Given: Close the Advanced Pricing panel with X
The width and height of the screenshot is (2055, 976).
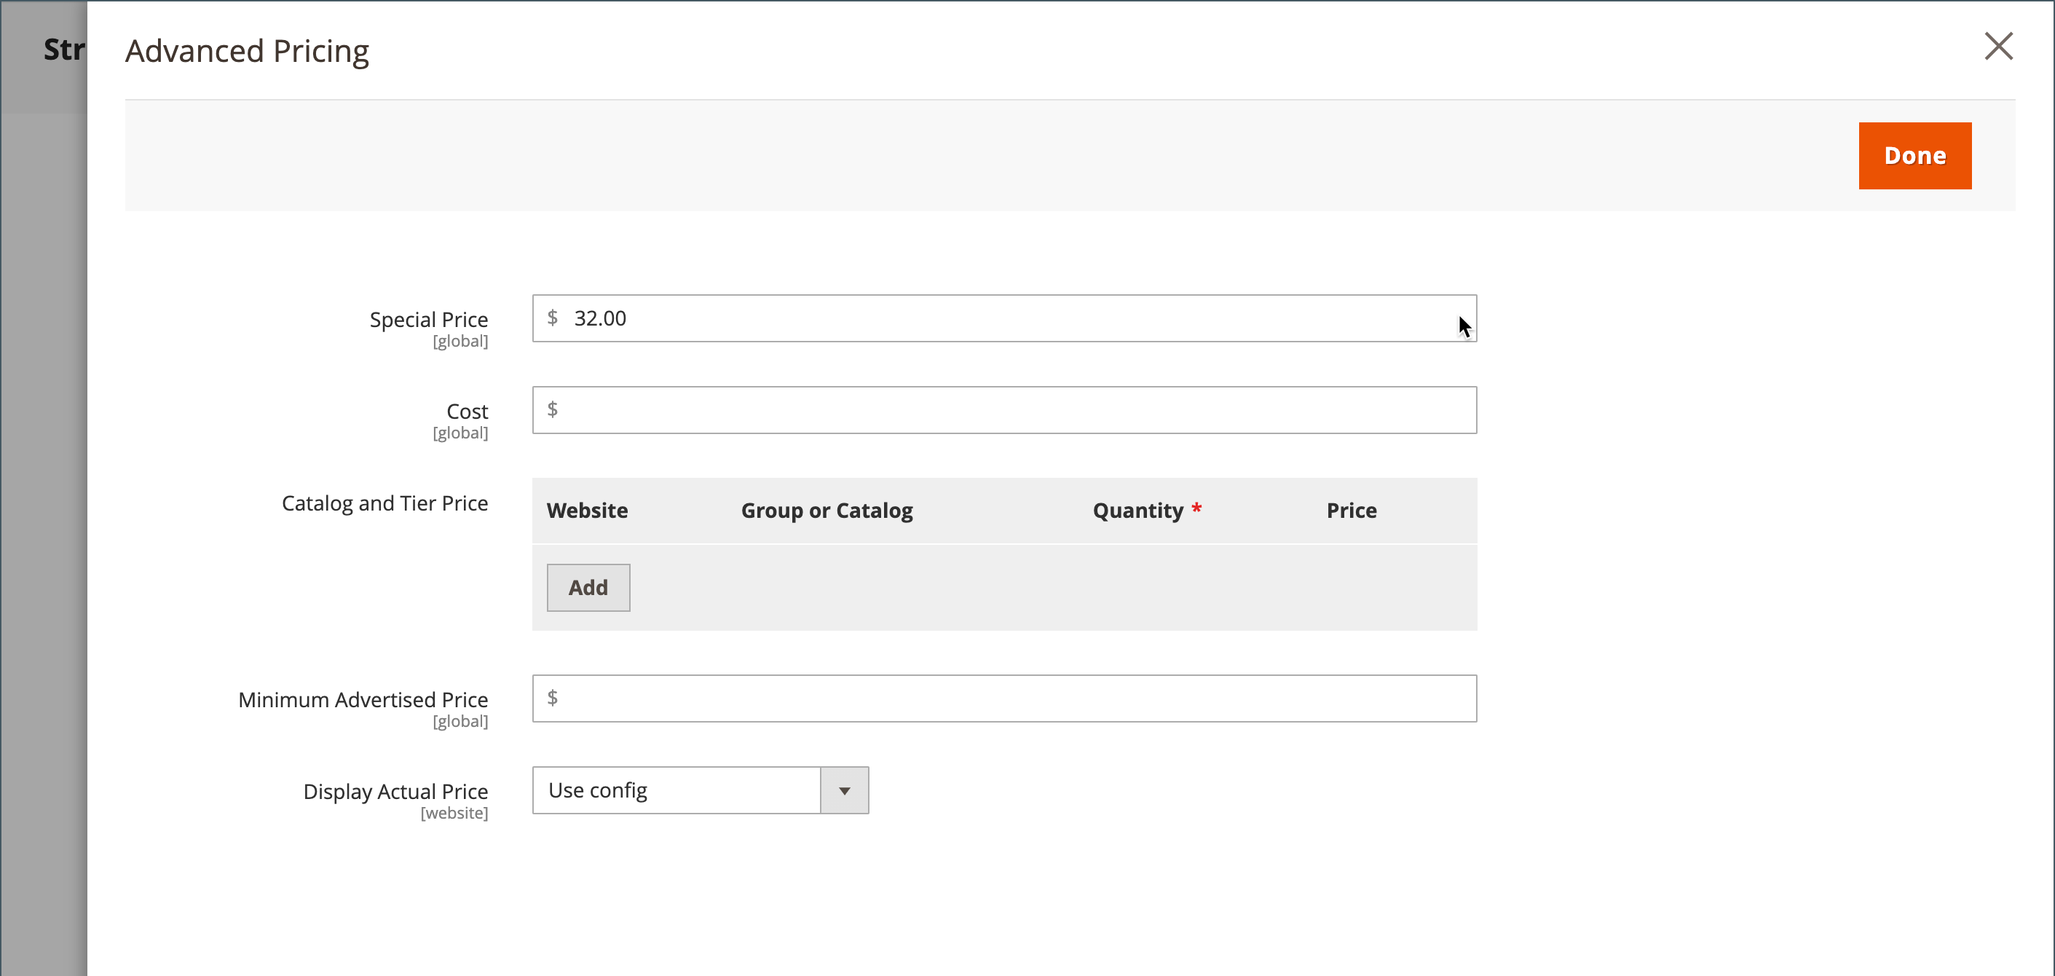Looking at the screenshot, I should point(1997,47).
